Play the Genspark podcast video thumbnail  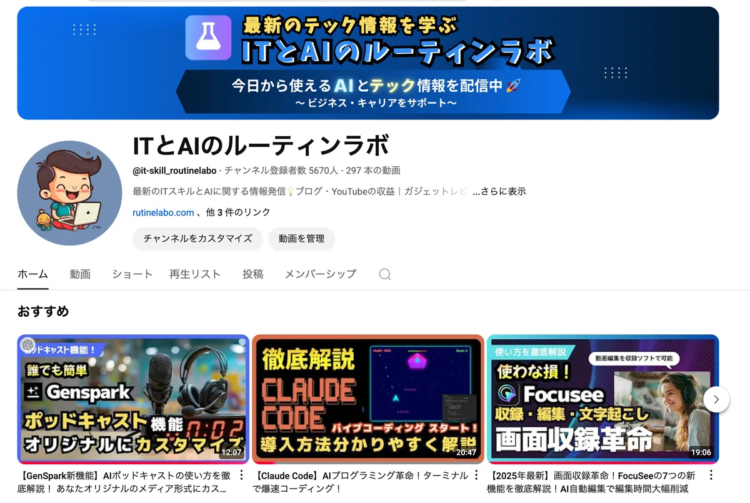pos(133,399)
